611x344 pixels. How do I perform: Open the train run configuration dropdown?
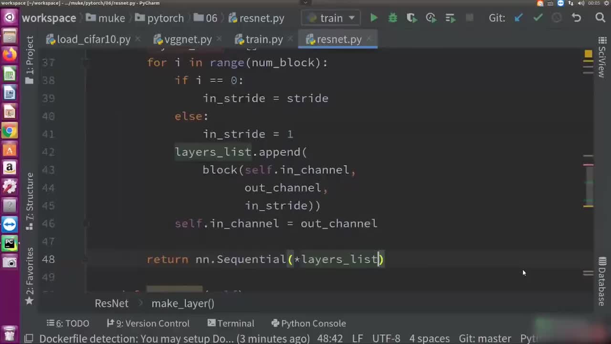pos(332,18)
